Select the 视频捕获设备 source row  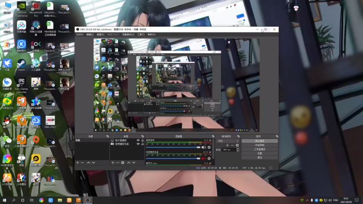pos(127,144)
